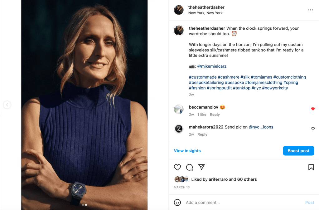Image resolution: width=319 pixels, height=210 pixels.
Task: Open theheatherdasher profile picture in header
Action: 179,10
